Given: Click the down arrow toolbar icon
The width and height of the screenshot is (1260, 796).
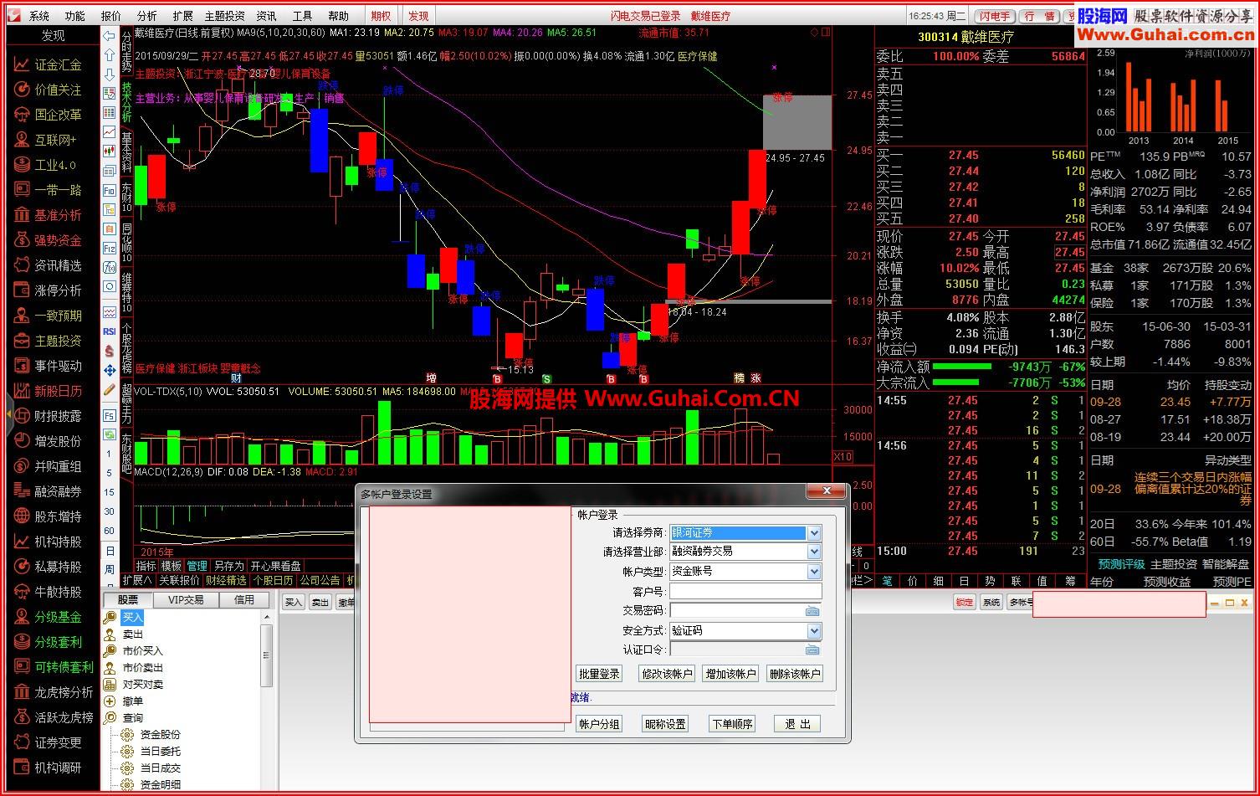Looking at the screenshot, I should (x=109, y=74).
